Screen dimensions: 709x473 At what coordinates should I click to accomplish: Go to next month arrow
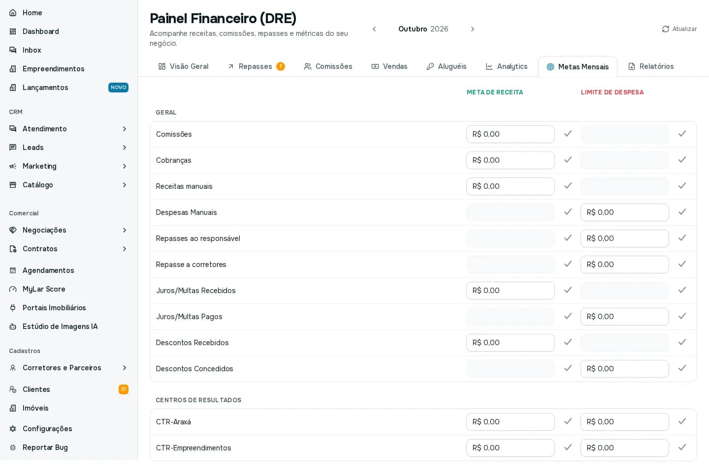click(x=473, y=29)
